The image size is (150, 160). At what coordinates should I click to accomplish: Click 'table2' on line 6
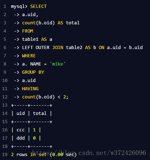tap(74, 48)
